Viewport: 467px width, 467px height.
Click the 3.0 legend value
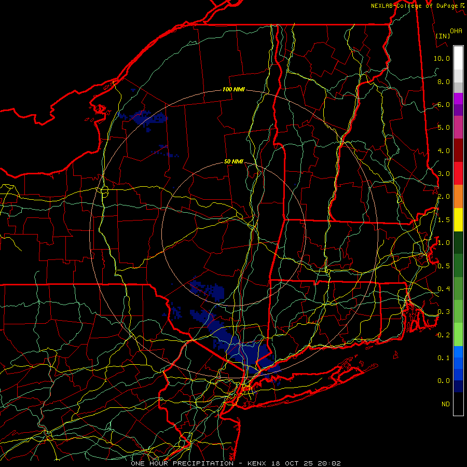(x=444, y=174)
